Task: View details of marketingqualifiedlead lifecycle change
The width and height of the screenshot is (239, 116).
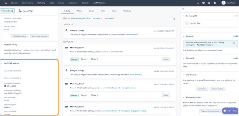Action: point(136,75)
